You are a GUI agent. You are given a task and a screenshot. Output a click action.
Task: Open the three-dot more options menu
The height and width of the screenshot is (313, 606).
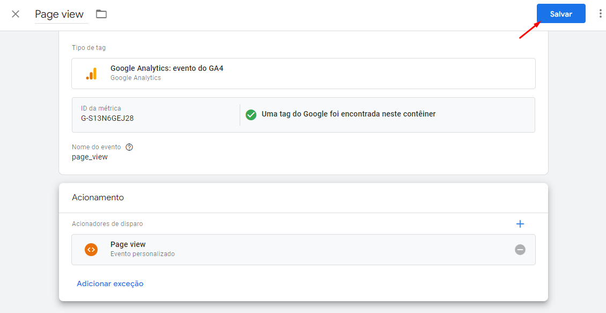pos(600,14)
